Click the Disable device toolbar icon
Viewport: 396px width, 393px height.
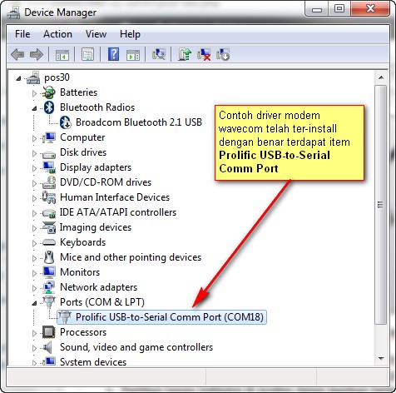[x=223, y=54]
